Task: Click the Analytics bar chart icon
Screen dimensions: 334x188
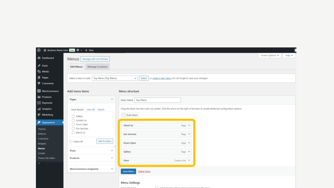Action: point(39,109)
